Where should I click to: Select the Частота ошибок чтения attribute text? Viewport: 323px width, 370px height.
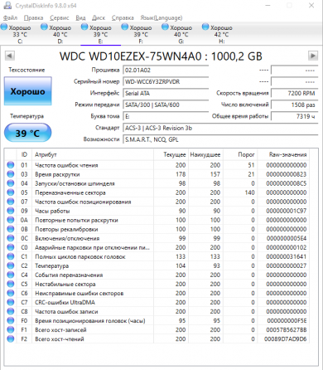click(66, 165)
